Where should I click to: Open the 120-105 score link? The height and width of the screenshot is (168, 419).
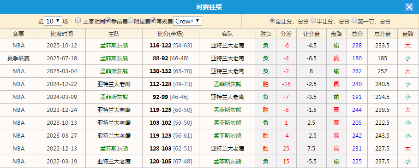pyautogui.click(x=160, y=162)
